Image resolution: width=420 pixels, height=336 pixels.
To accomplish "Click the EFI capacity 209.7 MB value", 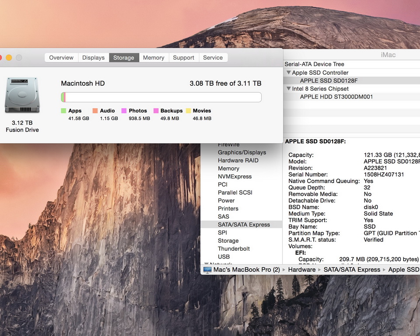I will click(x=379, y=259).
